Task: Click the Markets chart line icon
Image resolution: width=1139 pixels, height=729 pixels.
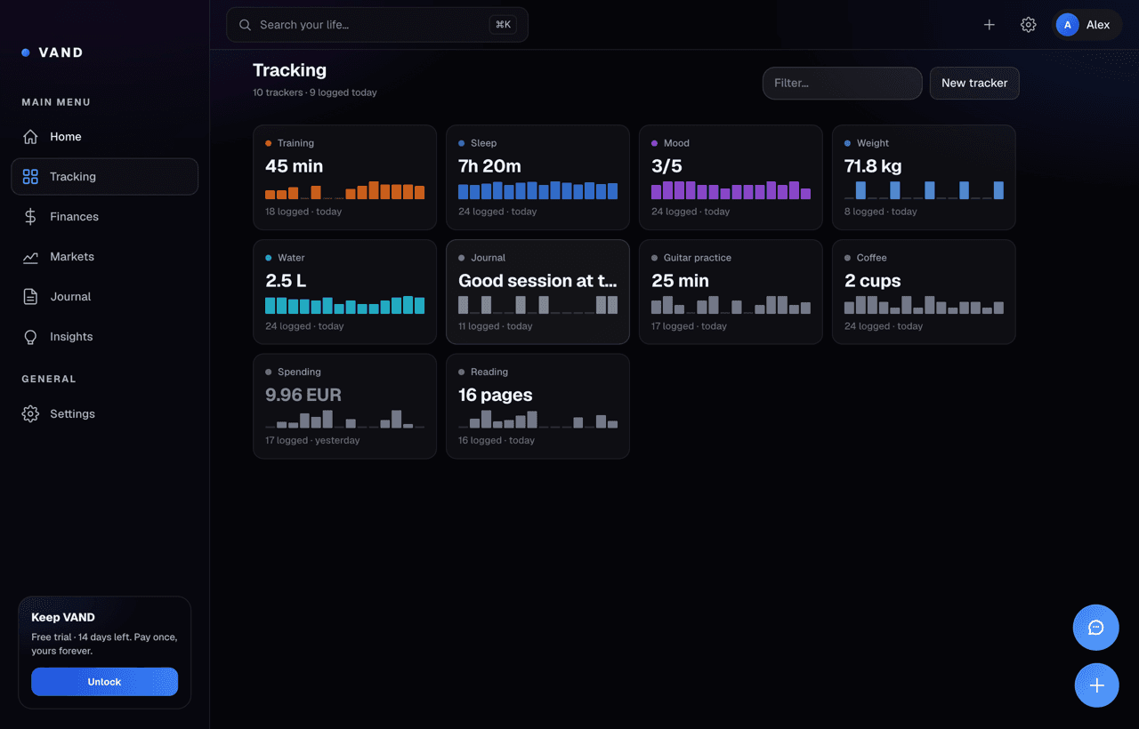Action: (x=30, y=257)
